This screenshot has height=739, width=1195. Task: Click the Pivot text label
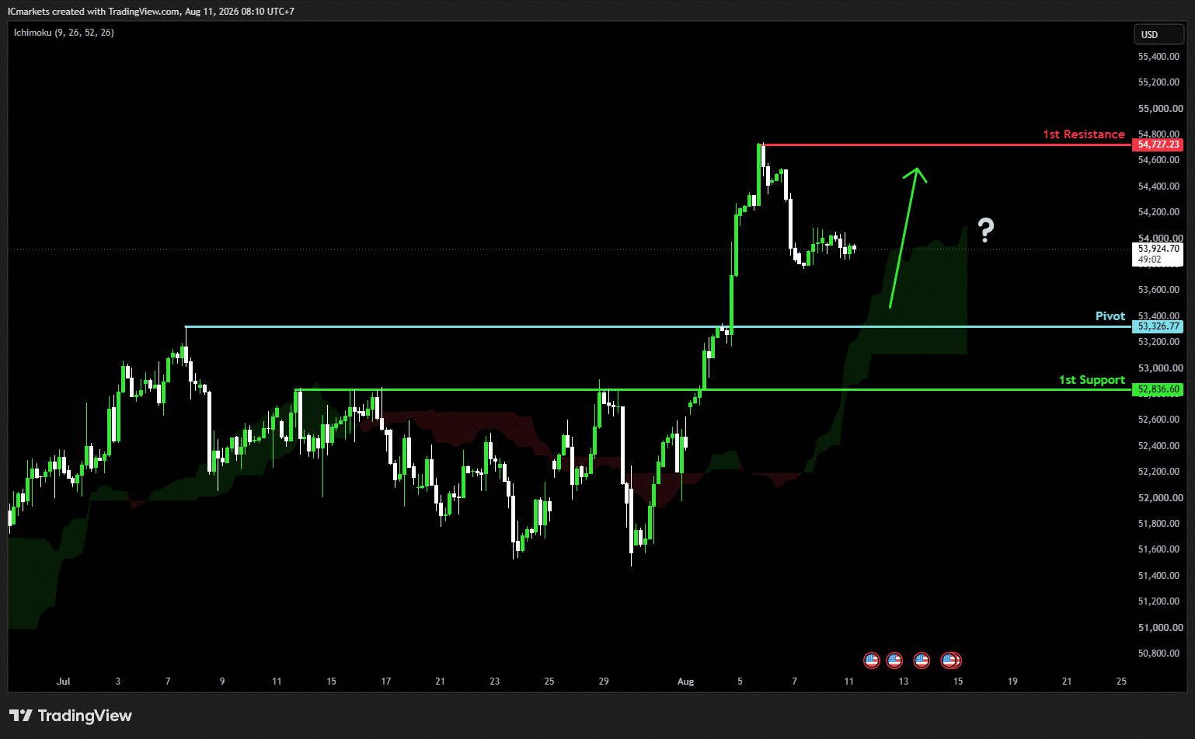pyautogui.click(x=1110, y=316)
